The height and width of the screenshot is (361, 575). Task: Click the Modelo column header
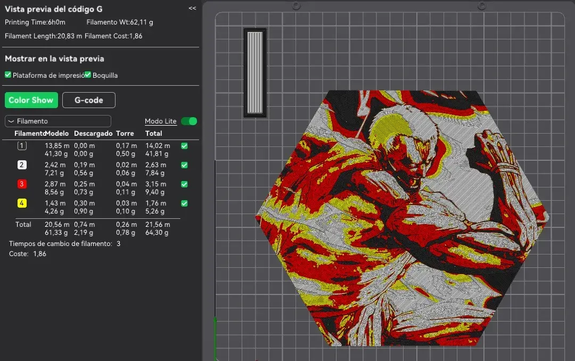pyautogui.click(x=57, y=134)
